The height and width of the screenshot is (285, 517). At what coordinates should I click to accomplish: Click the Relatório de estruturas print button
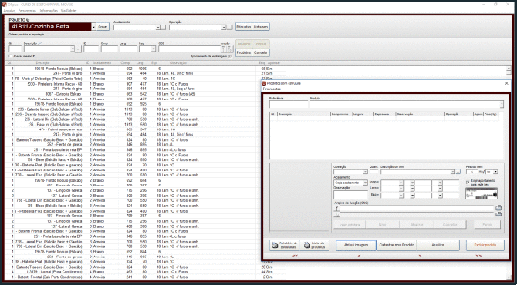point(284,245)
